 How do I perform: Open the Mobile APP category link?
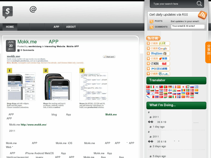pyautogui.click(x=73, y=46)
